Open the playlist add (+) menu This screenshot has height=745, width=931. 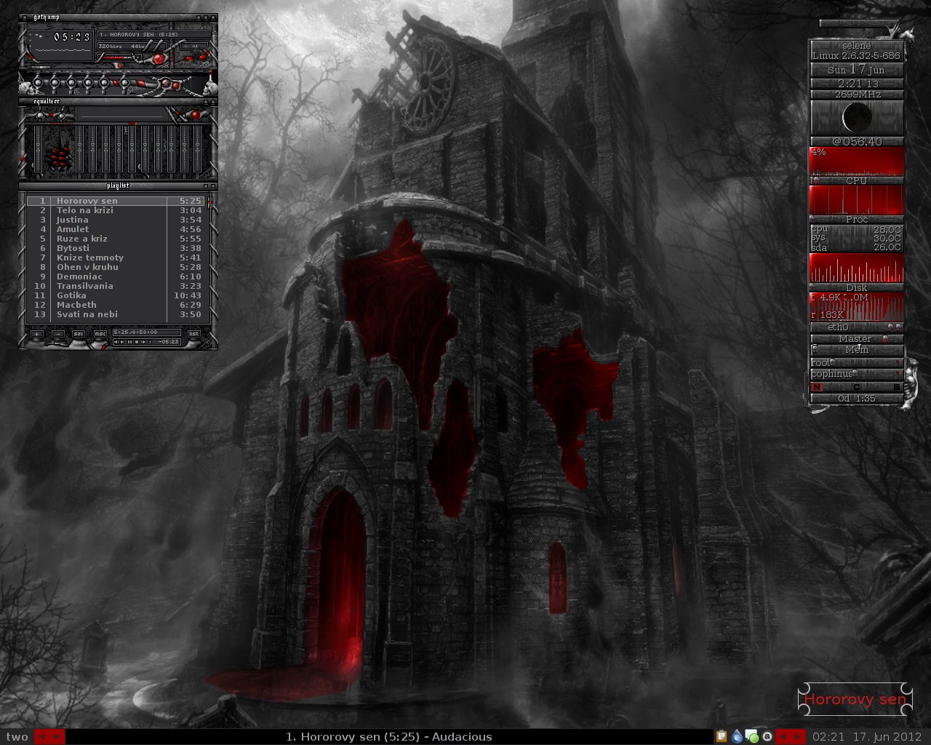(x=37, y=334)
